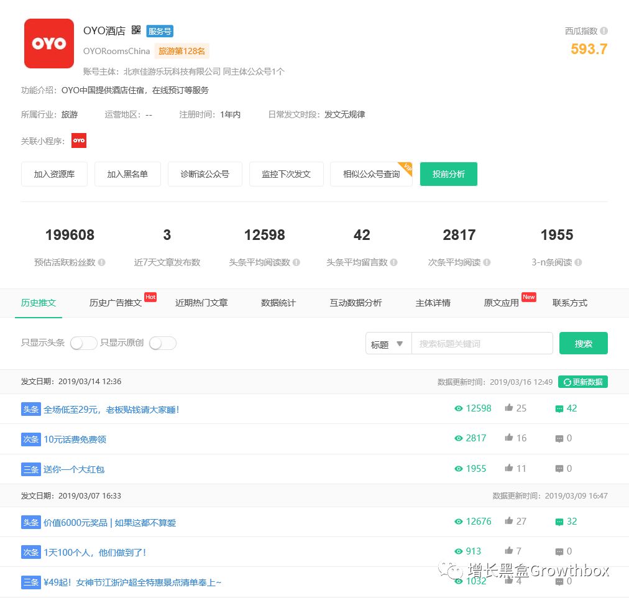This screenshot has width=629, height=598.
Task: Click the green 搜索 button
Action: (x=583, y=343)
